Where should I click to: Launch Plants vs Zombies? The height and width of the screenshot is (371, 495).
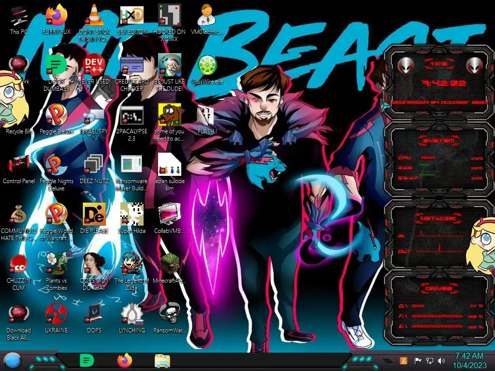click(x=56, y=272)
